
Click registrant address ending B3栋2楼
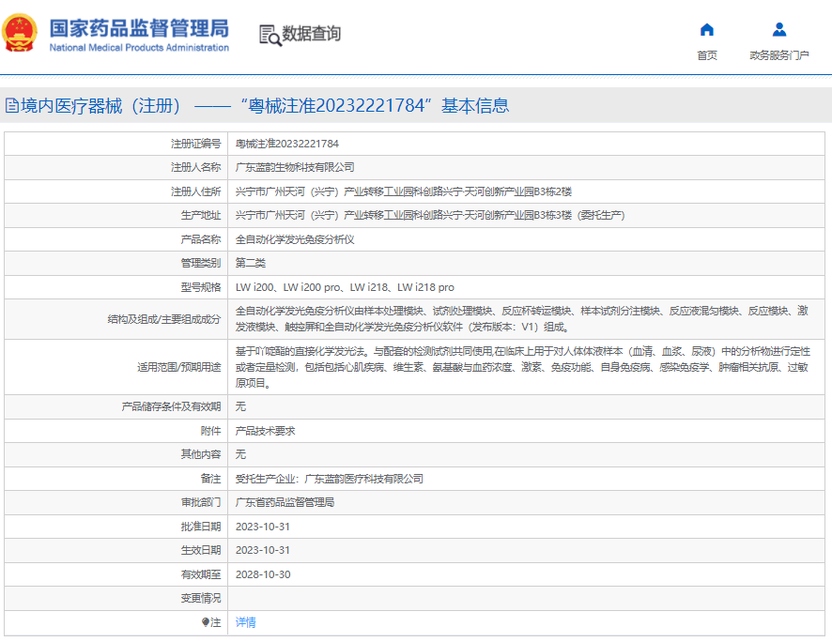(404, 191)
